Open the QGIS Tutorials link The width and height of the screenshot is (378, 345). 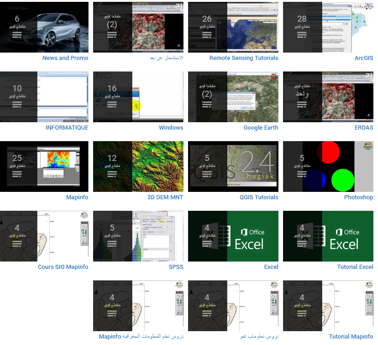(259, 197)
